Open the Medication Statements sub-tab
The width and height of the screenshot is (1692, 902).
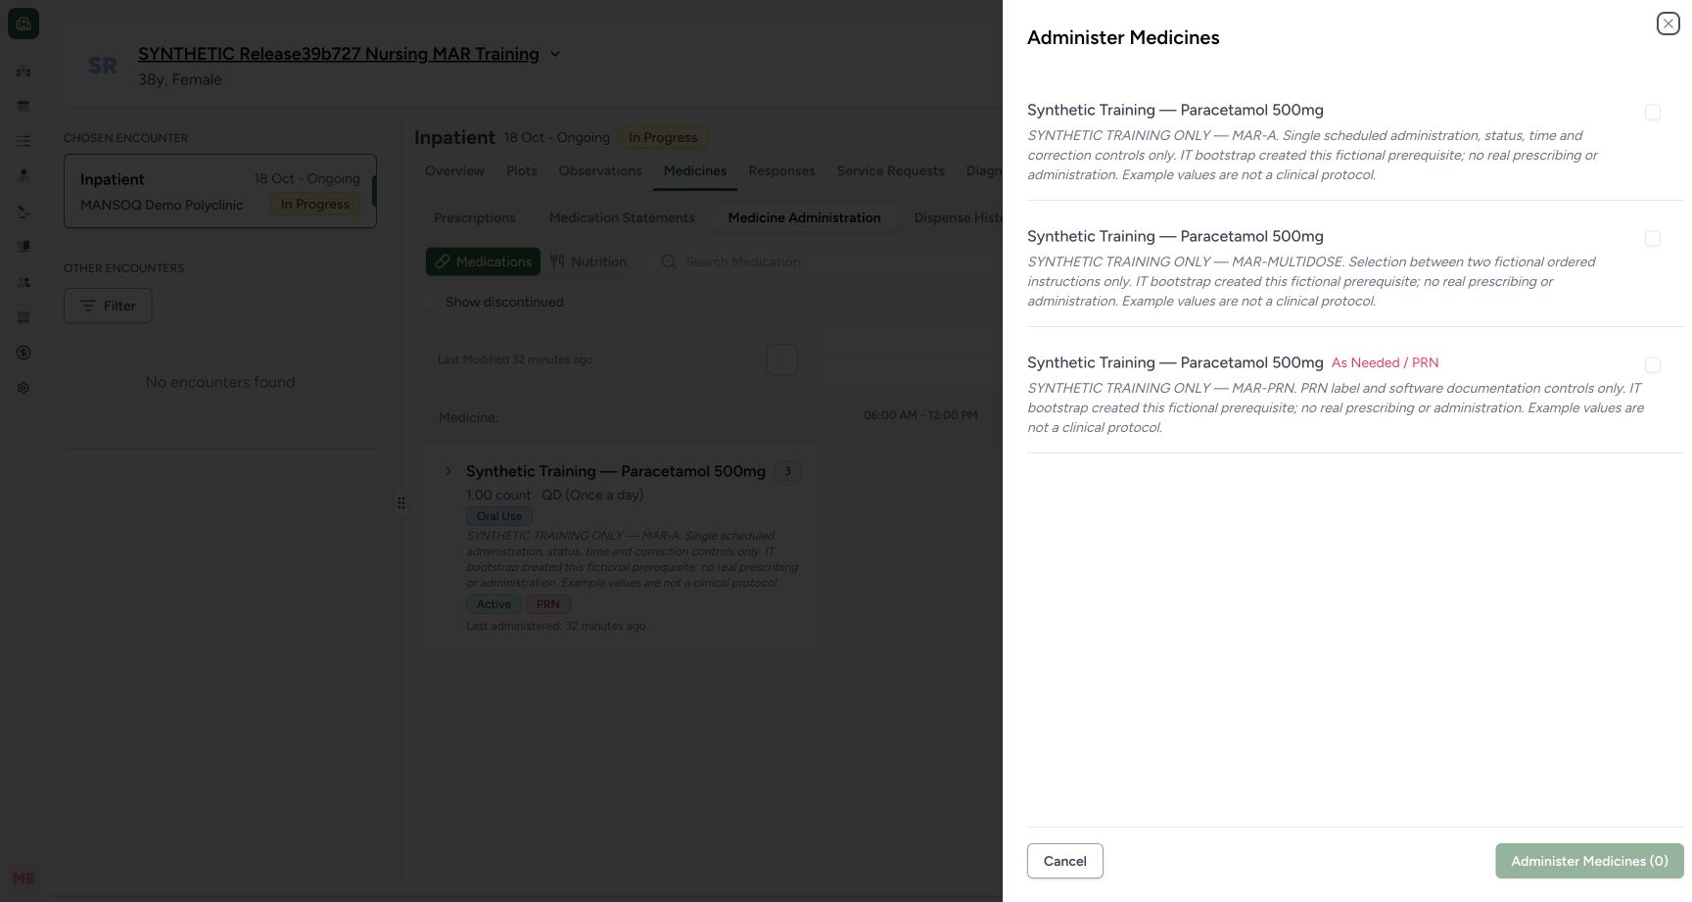click(x=622, y=217)
